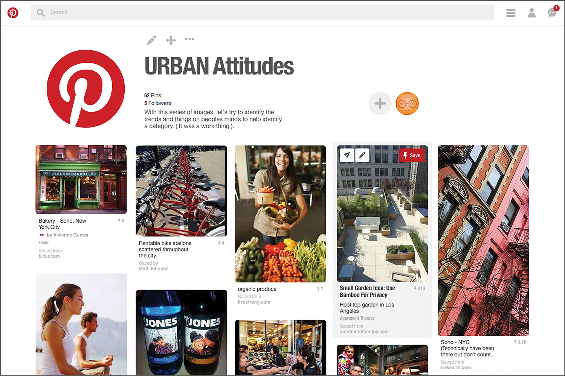Open the orange glasses avatar profile

(407, 103)
